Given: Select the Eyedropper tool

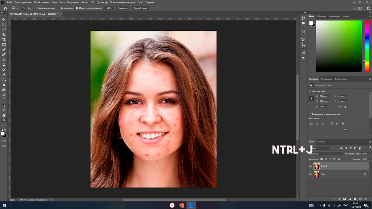Looking at the screenshot, I should tap(4, 50).
